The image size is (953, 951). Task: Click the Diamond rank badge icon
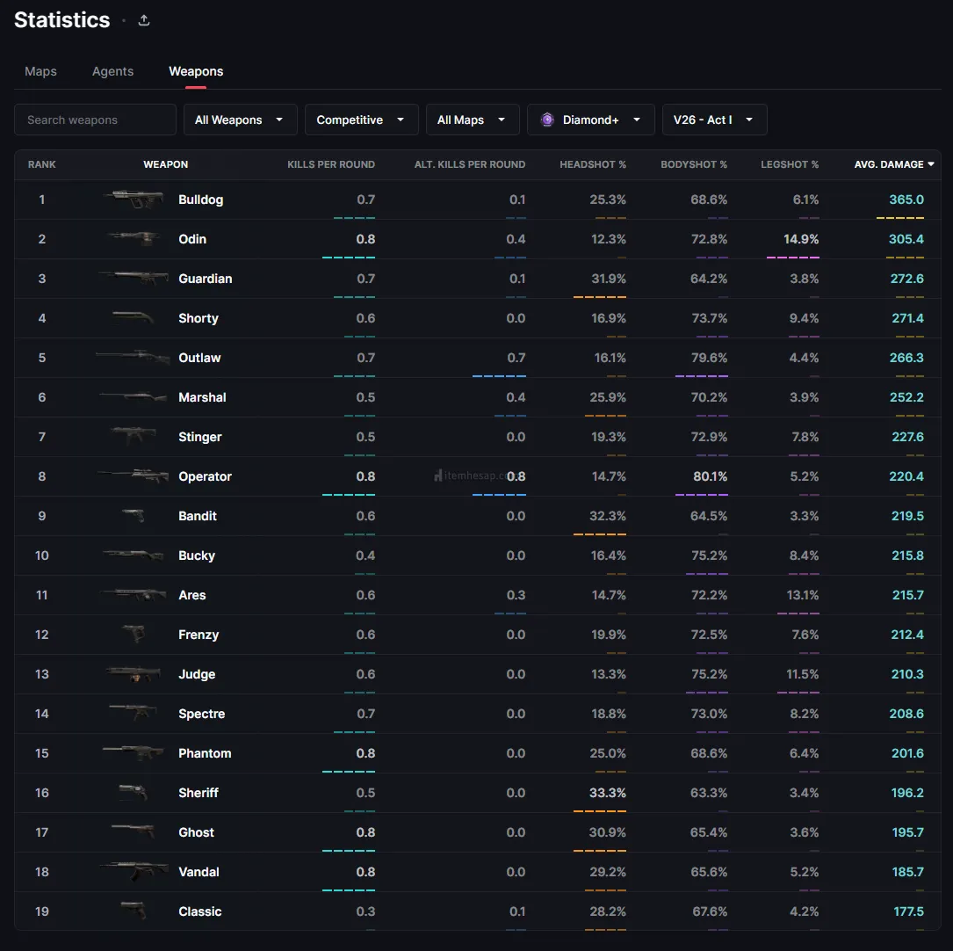pyautogui.click(x=547, y=120)
